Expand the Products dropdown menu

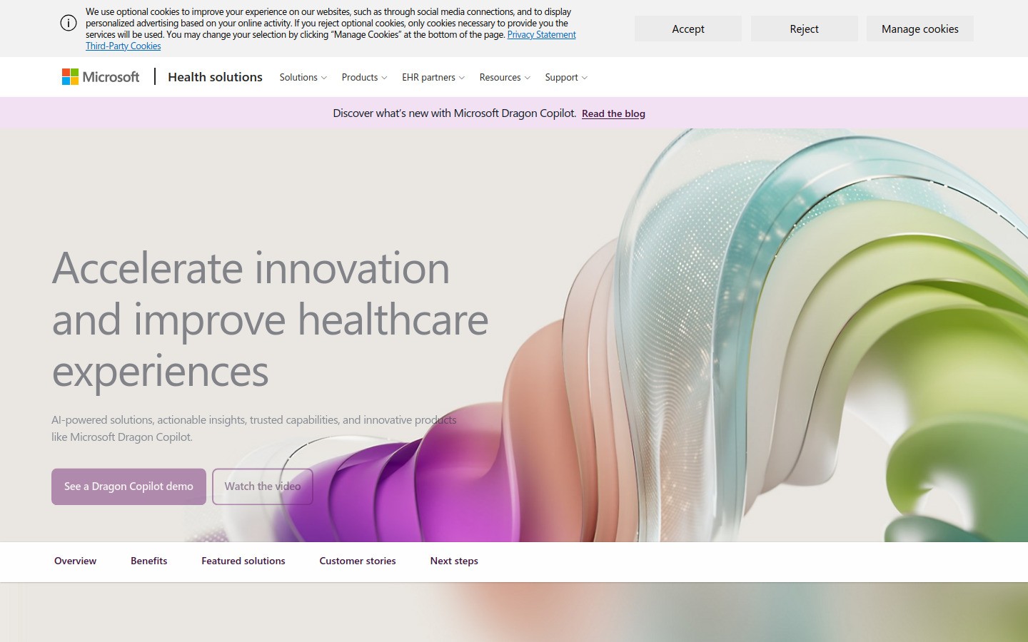(364, 77)
